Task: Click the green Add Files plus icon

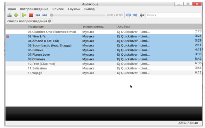Action: tap(16, 15)
